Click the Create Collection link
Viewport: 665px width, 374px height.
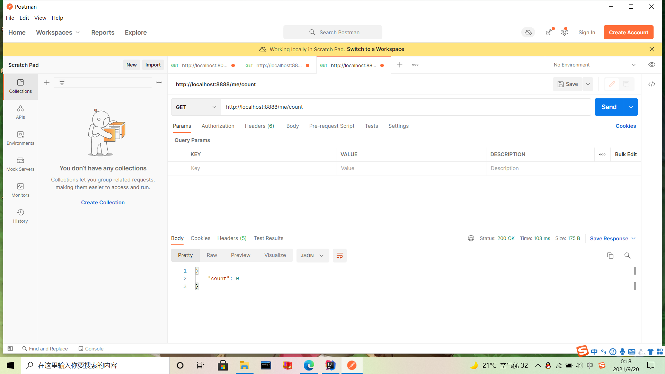[103, 203]
